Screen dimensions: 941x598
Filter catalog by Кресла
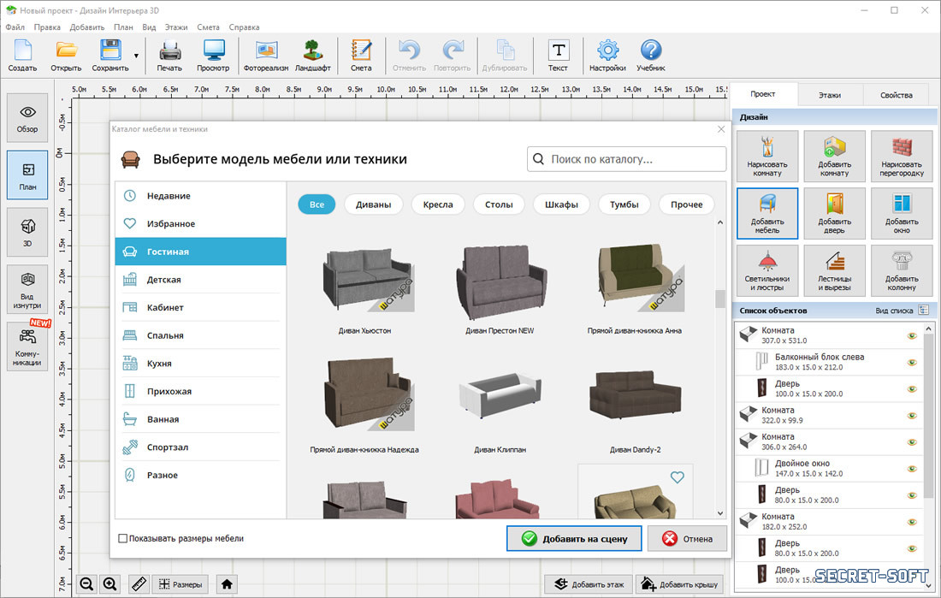(x=438, y=204)
